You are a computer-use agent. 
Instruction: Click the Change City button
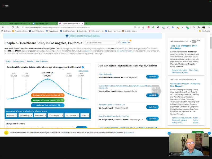pos(124,42)
